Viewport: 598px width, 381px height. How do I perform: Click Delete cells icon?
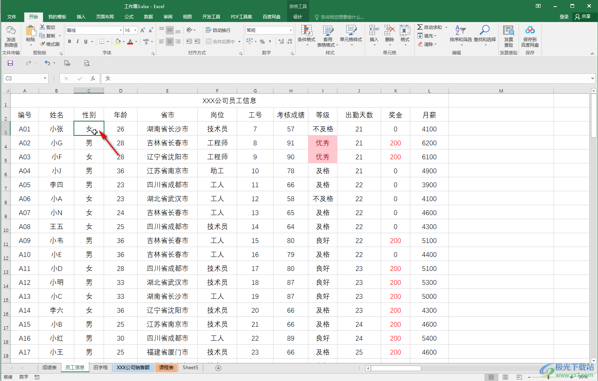tap(390, 30)
